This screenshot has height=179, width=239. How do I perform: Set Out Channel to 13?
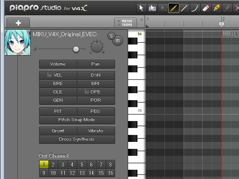(x=82, y=173)
